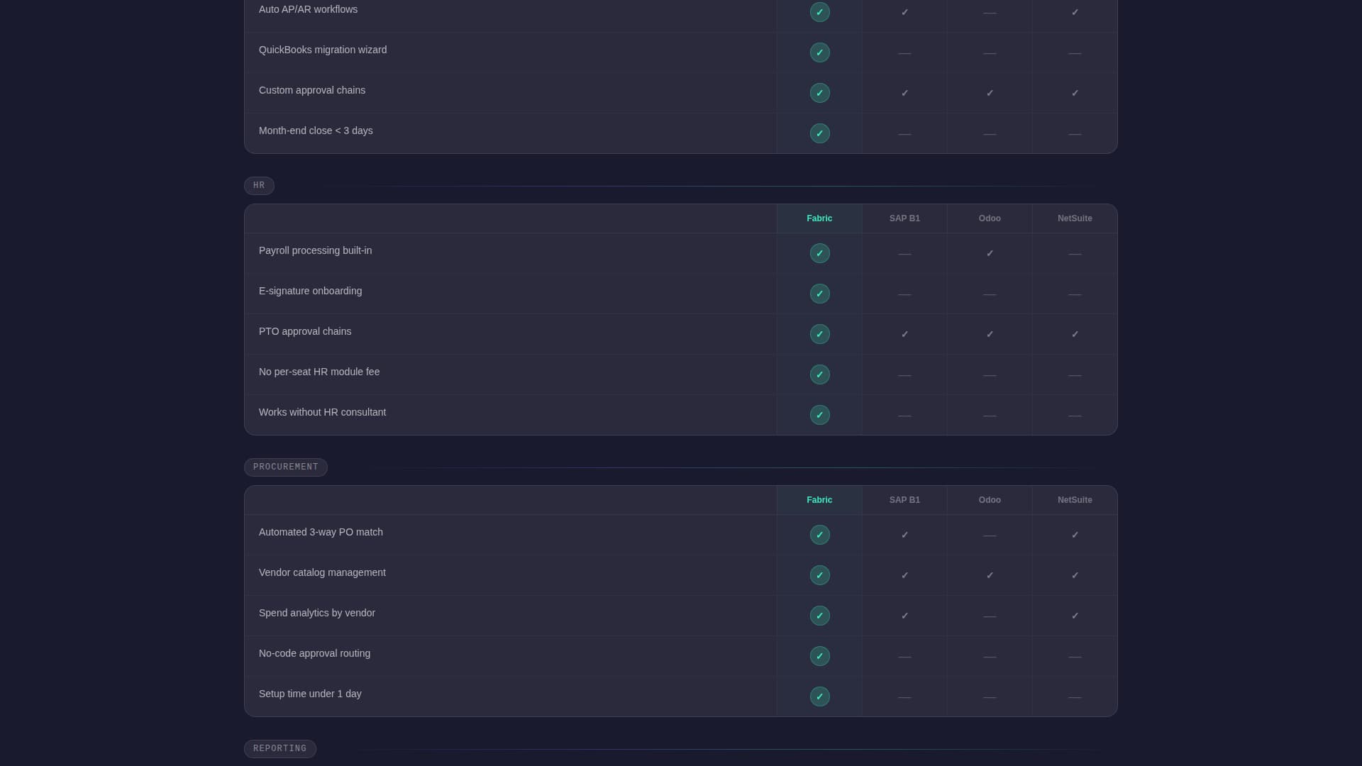Click Odoo checkmark for Vendor catalog management

(x=990, y=575)
